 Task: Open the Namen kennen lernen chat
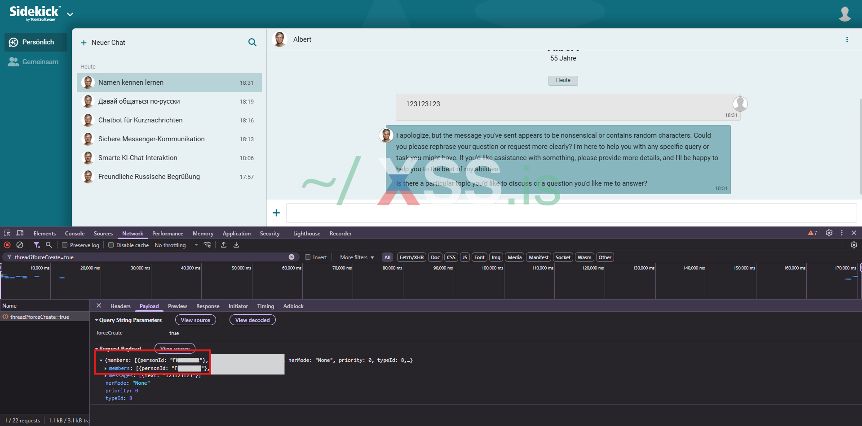click(x=169, y=83)
